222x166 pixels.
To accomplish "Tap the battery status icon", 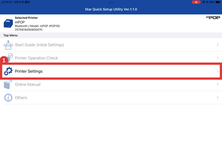I will click(218, 2).
